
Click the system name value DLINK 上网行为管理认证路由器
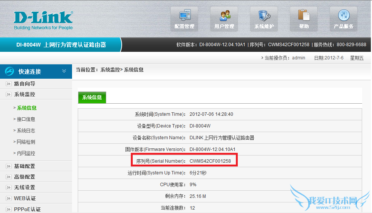point(222,138)
